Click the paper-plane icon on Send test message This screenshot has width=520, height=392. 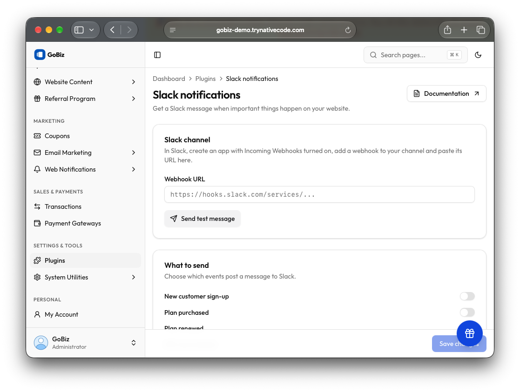click(174, 219)
